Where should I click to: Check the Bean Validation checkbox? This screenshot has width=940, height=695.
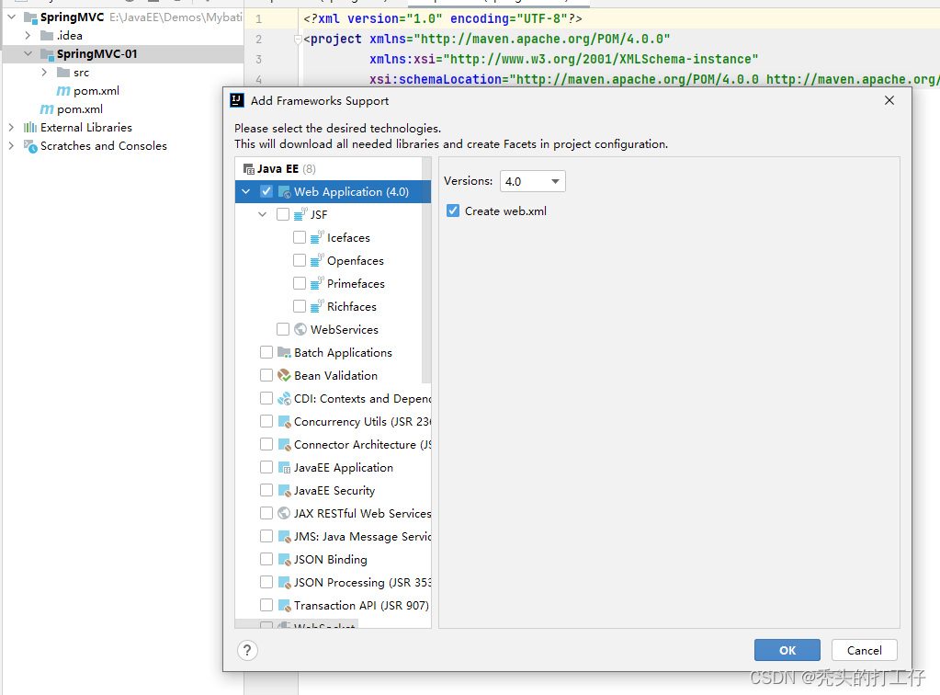[266, 375]
